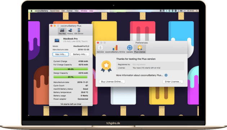Open the Update preferences icon
The height and width of the screenshot is (130, 227).
pos(130,49)
